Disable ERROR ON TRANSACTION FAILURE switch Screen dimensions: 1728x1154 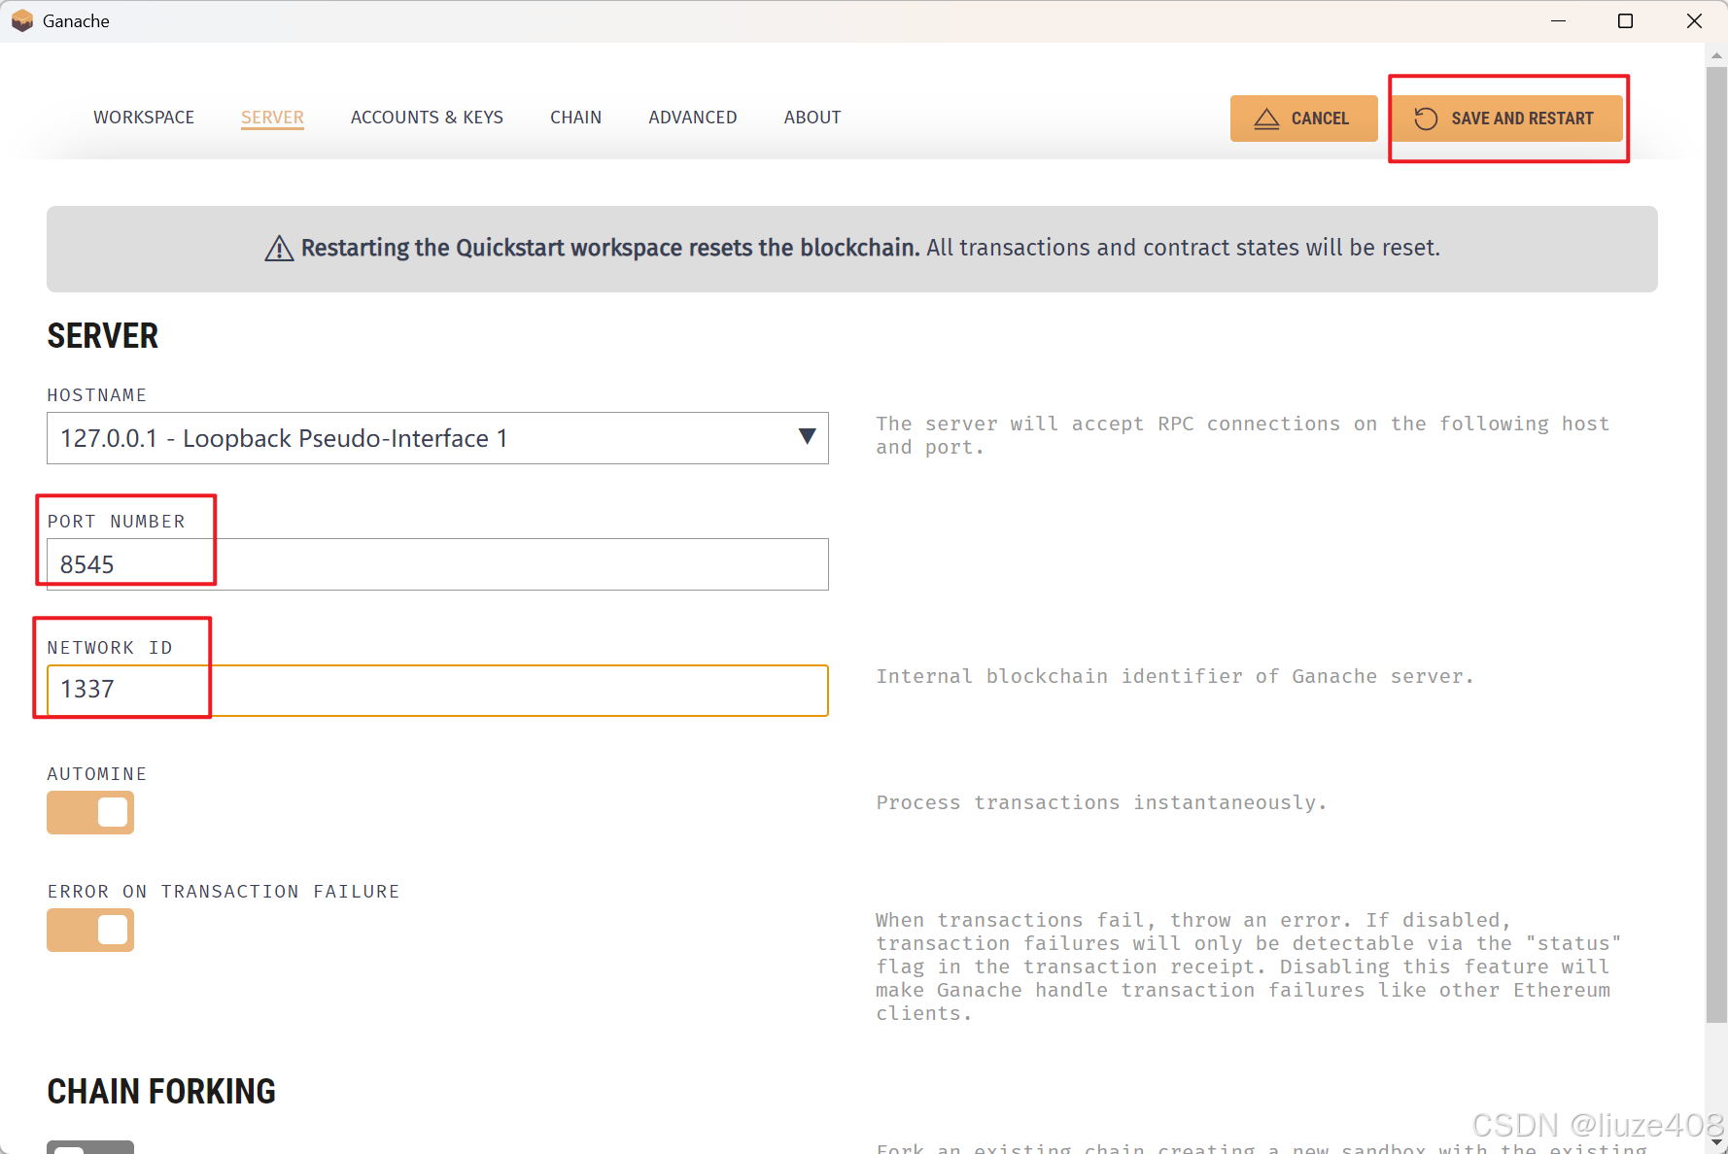(90, 930)
